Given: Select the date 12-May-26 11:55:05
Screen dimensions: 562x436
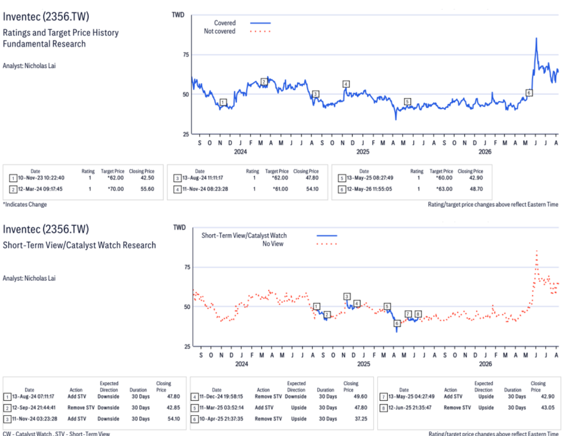Looking at the screenshot, I should [369, 189].
